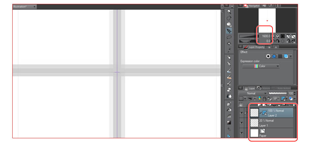310x147 pixels.
Task: Click the Border effect circle button
Action: 268,57
